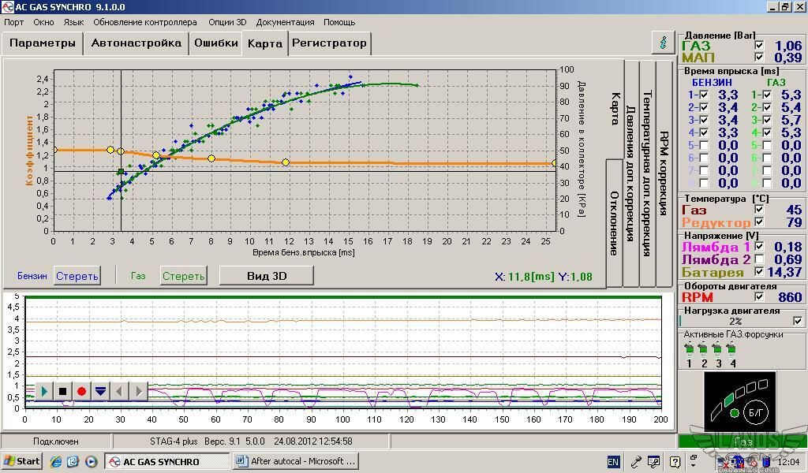This screenshot has width=808, height=473.
Task: Click the blue down-triangle oscilloscope button
Action: tap(100, 391)
